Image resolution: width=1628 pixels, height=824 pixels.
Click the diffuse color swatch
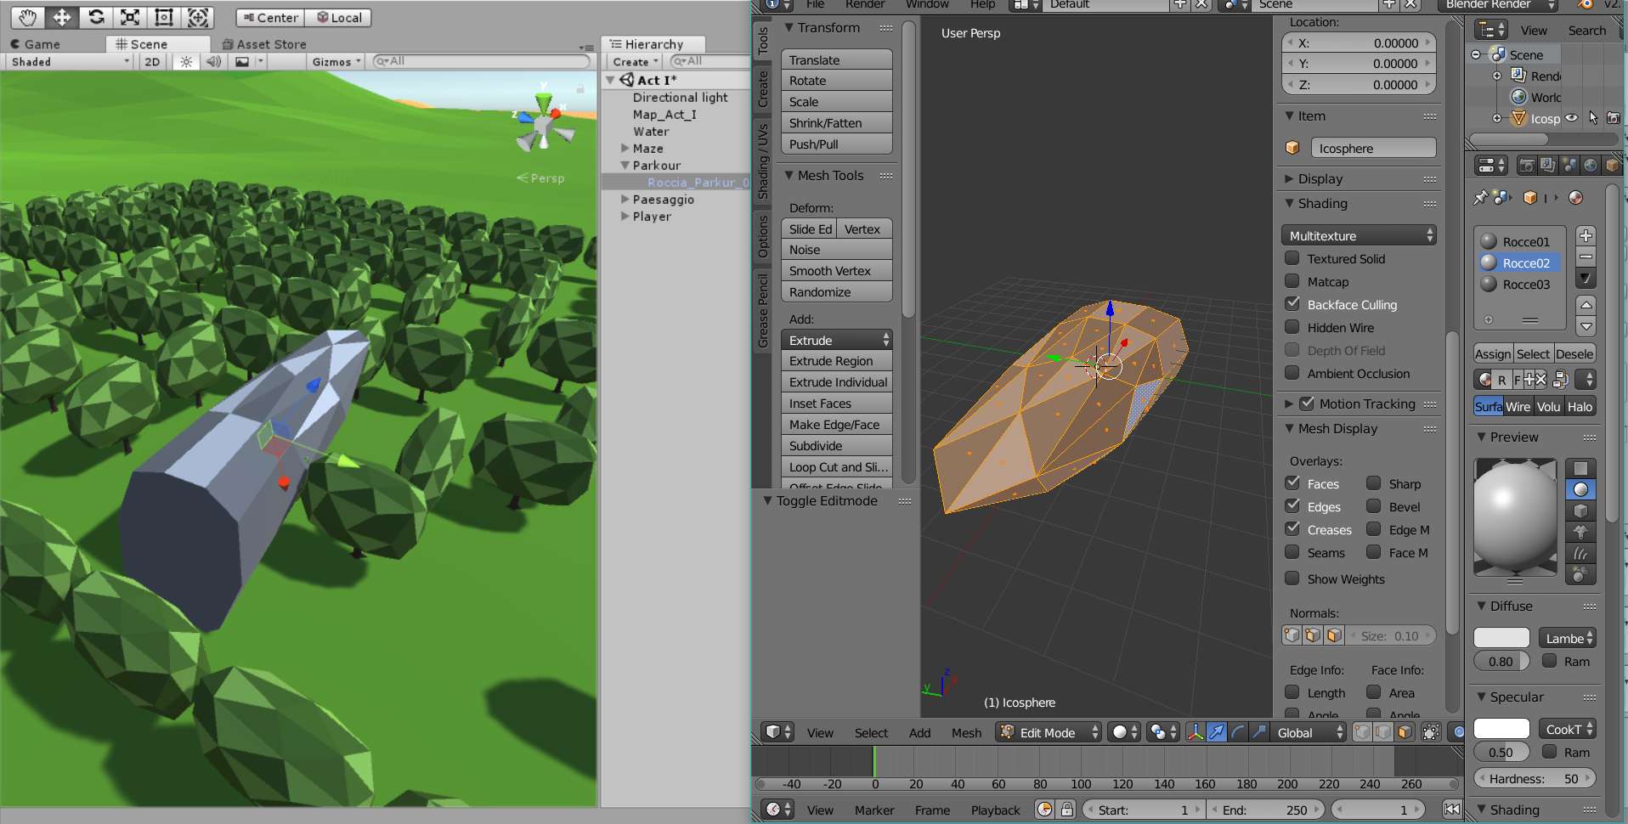point(1501,637)
